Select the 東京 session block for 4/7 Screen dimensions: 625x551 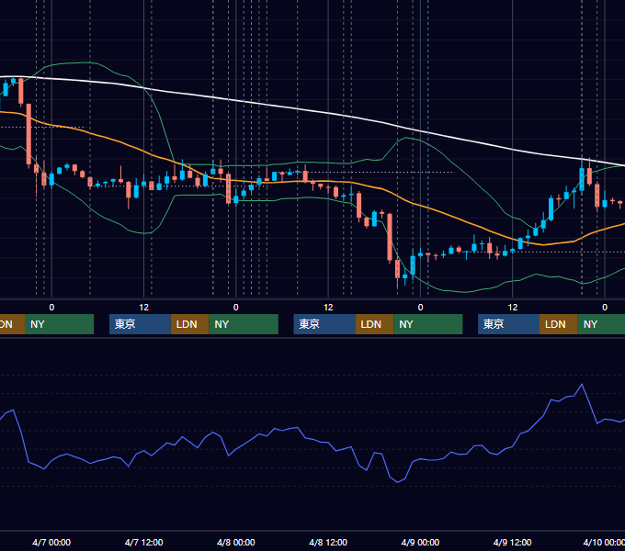click(140, 324)
